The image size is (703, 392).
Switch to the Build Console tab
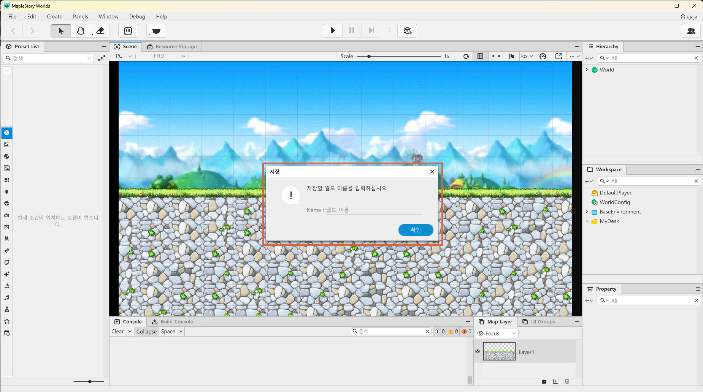tap(173, 322)
